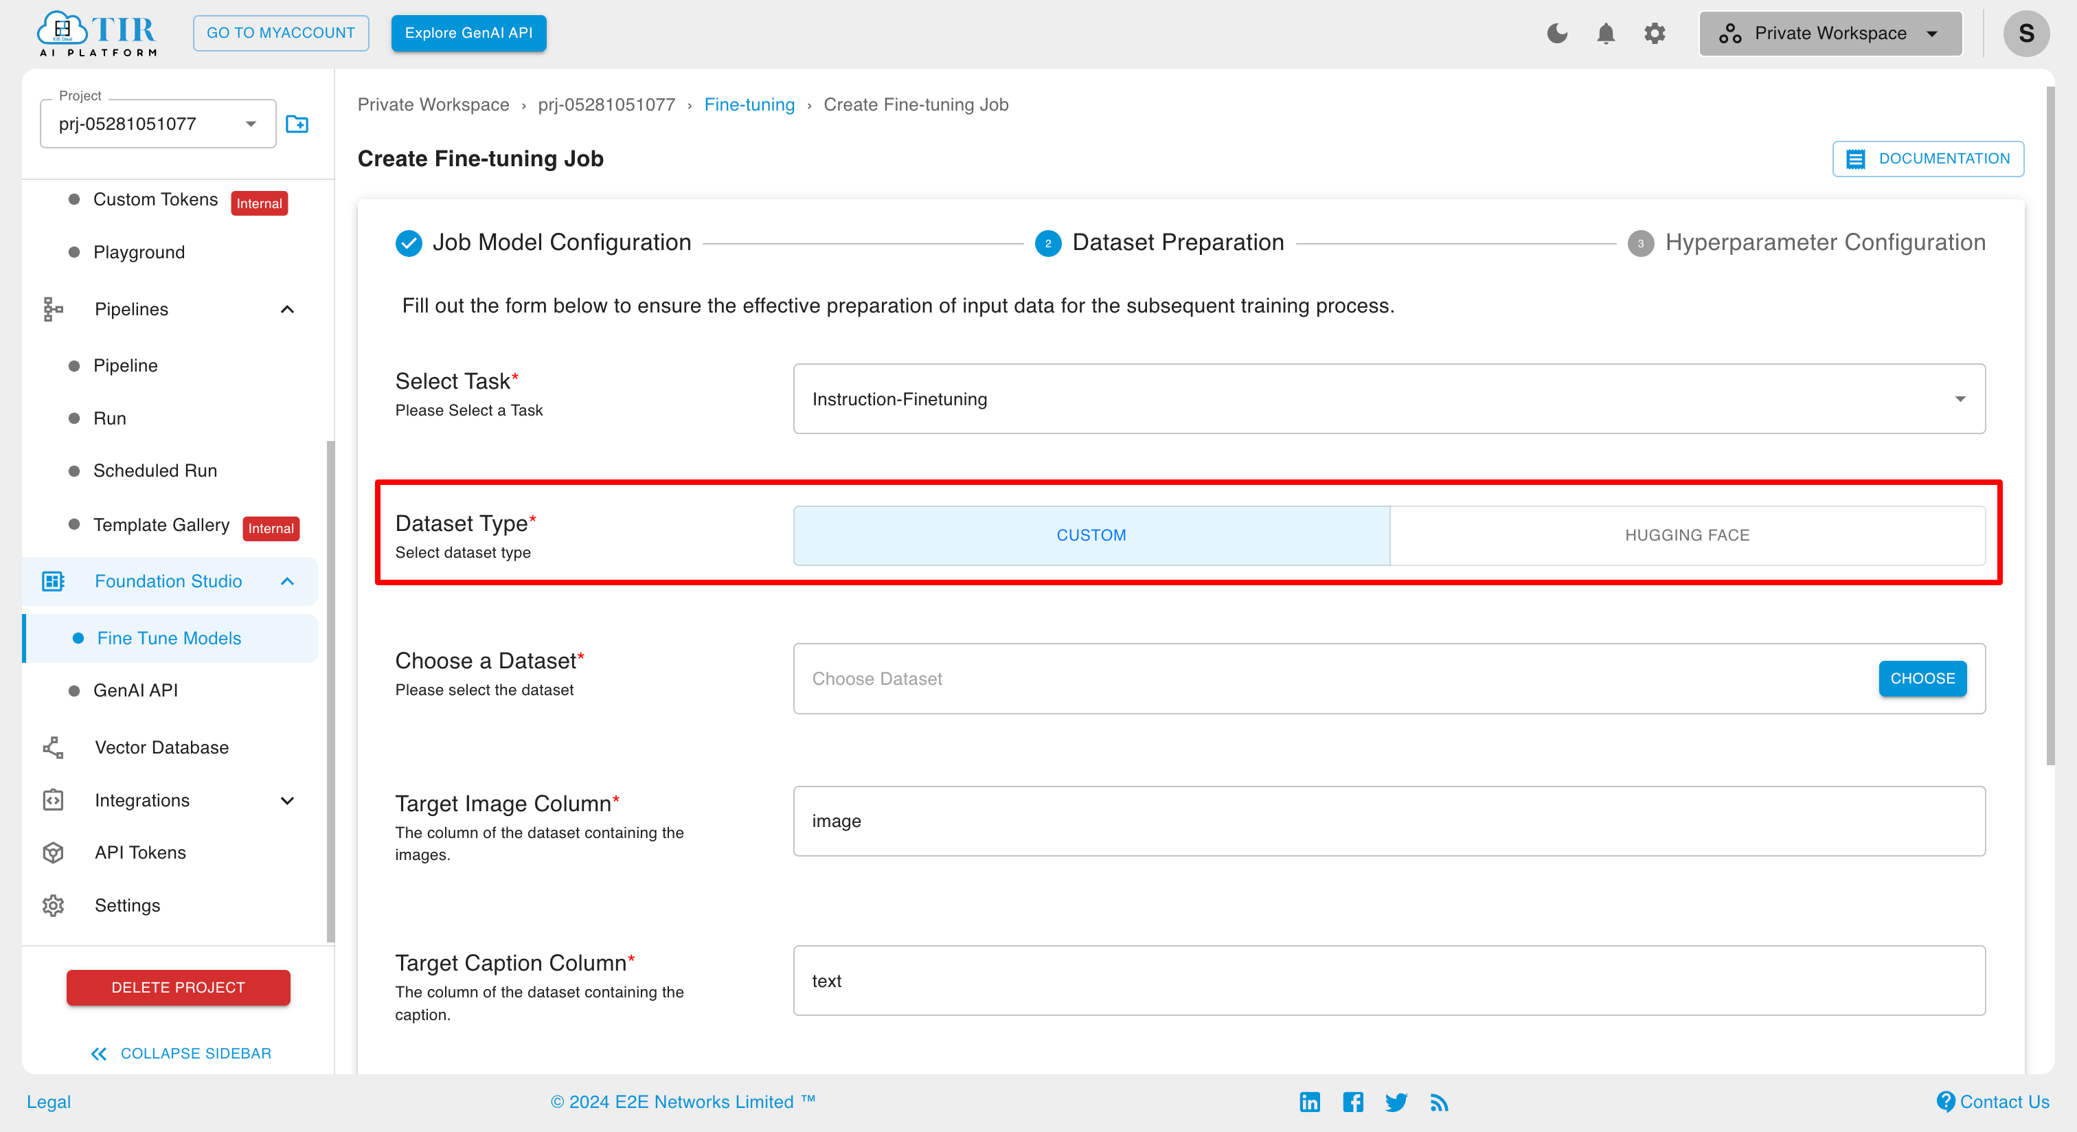
Task: Click the API Tokens cube icon
Action: 53,852
